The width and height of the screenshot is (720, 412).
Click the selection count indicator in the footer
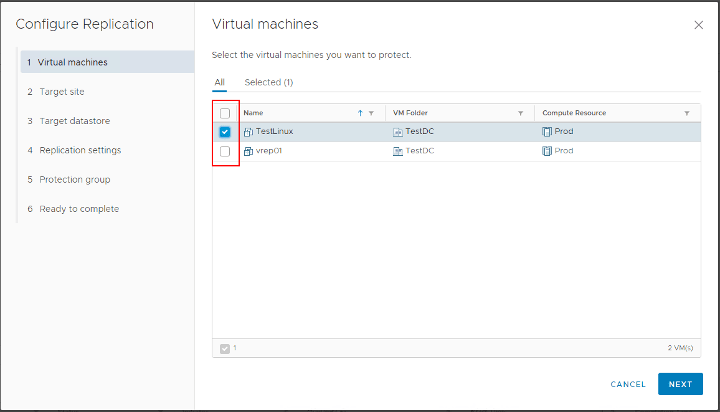click(225, 348)
